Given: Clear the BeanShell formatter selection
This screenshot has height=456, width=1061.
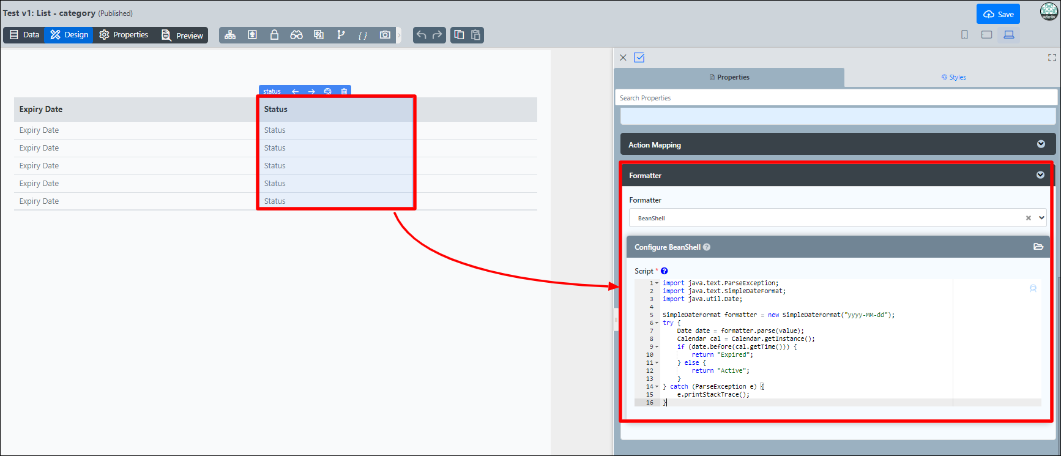Looking at the screenshot, I should click(x=1029, y=218).
